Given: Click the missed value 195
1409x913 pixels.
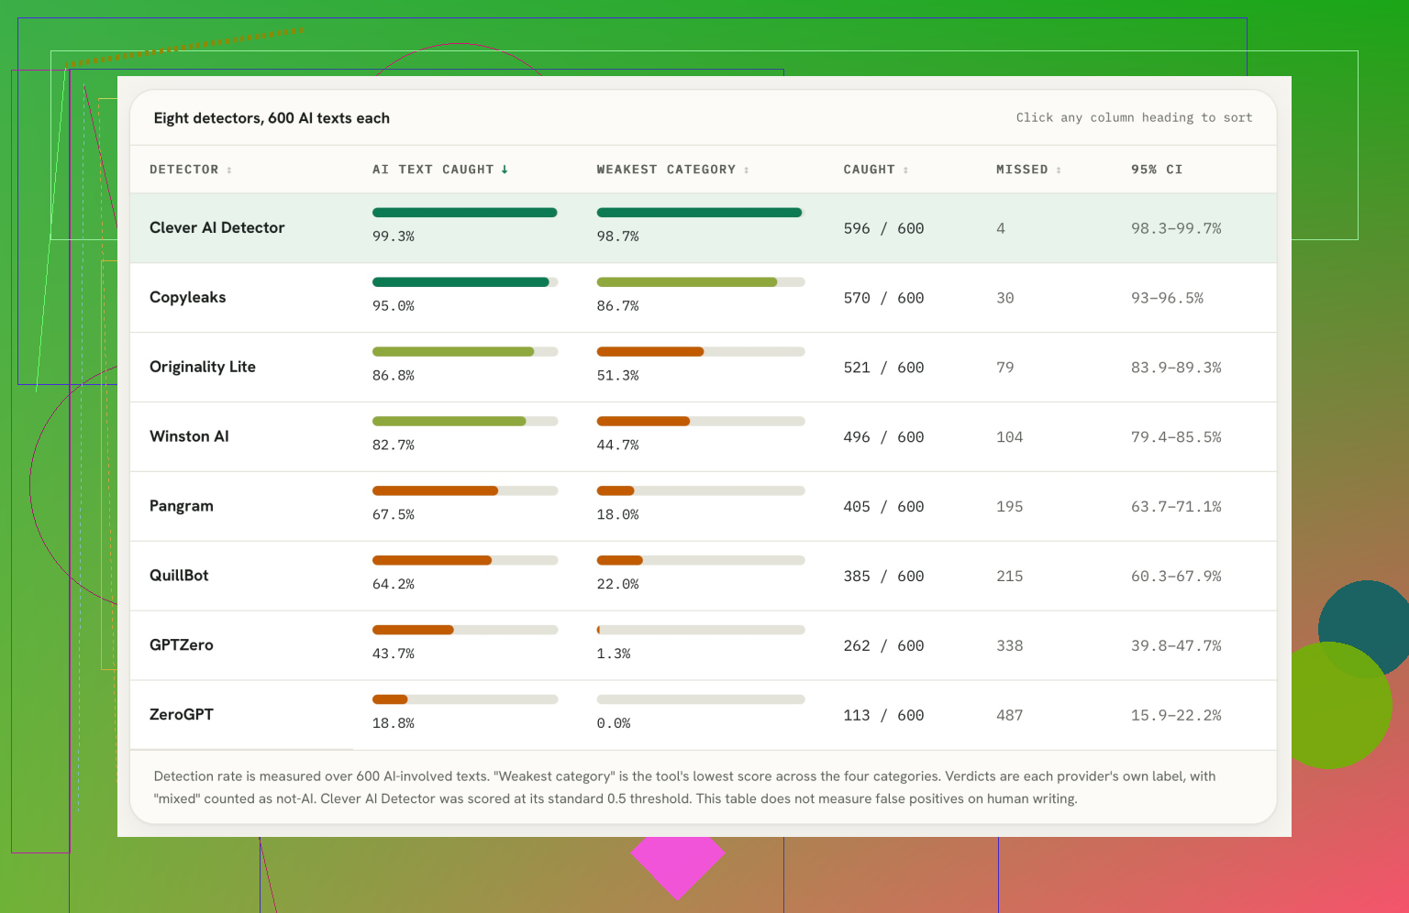Looking at the screenshot, I should pyautogui.click(x=1010, y=507).
